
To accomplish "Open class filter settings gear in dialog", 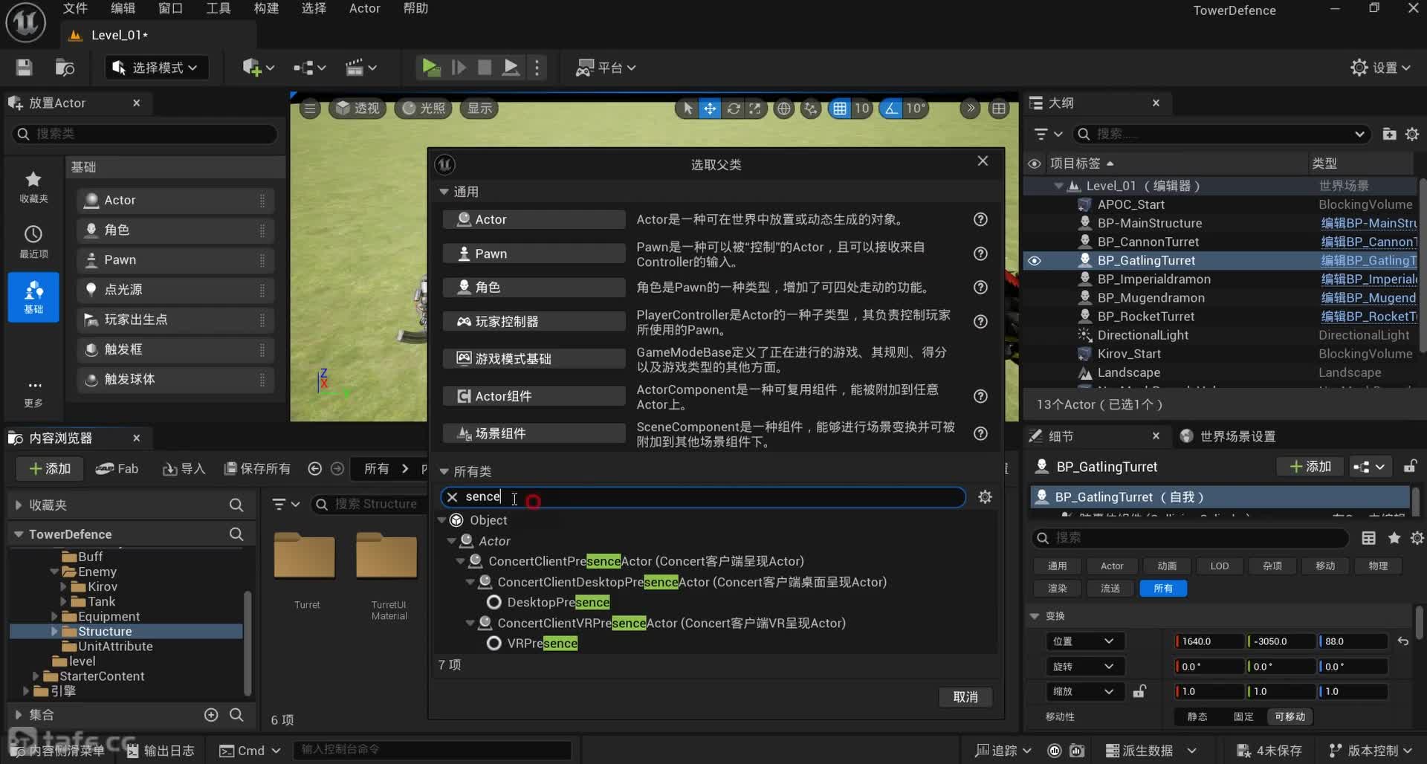I will click(x=985, y=497).
